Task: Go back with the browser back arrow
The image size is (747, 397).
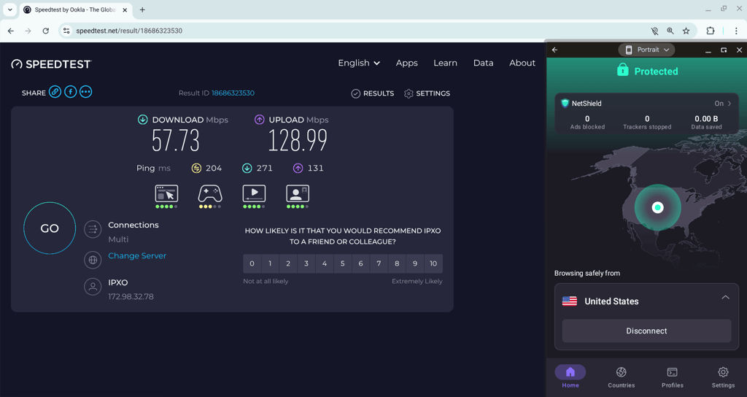Action: (x=10, y=31)
